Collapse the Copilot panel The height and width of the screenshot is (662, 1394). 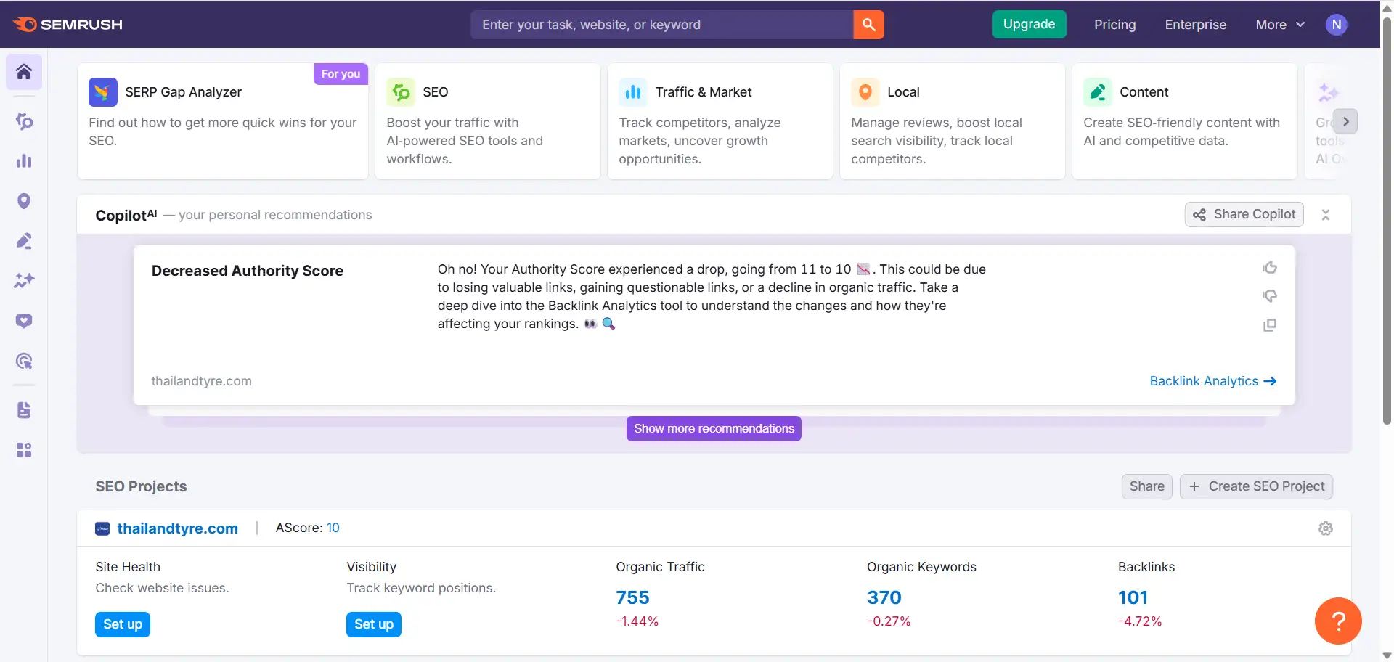(x=1326, y=215)
